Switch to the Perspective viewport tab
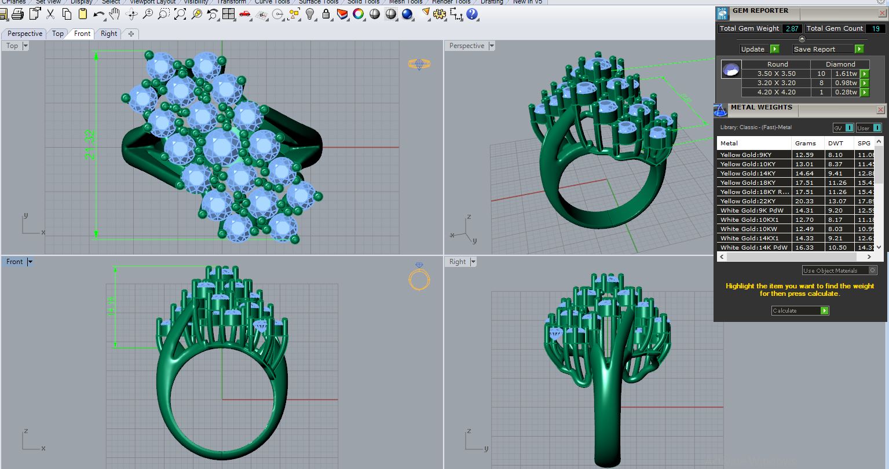The image size is (889, 469). (x=25, y=34)
